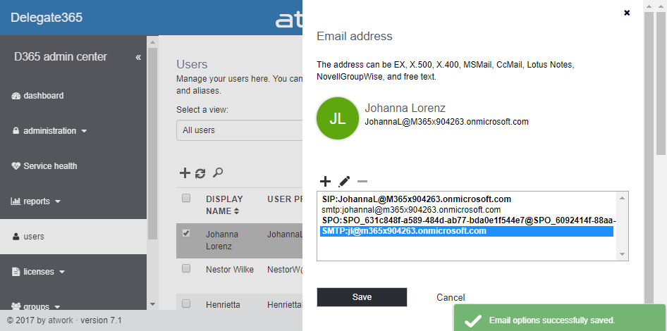Click the JL avatar circle
The image size is (667, 331).
pyautogui.click(x=338, y=118)
